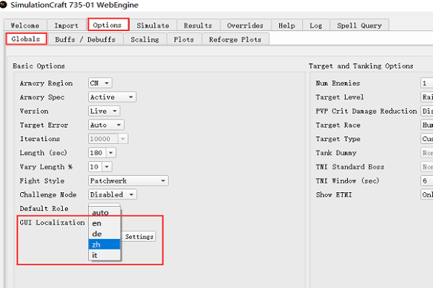Open the Version Live dropdown
Viewport: 433px width, 288px height.
click(x=104, y=111)
